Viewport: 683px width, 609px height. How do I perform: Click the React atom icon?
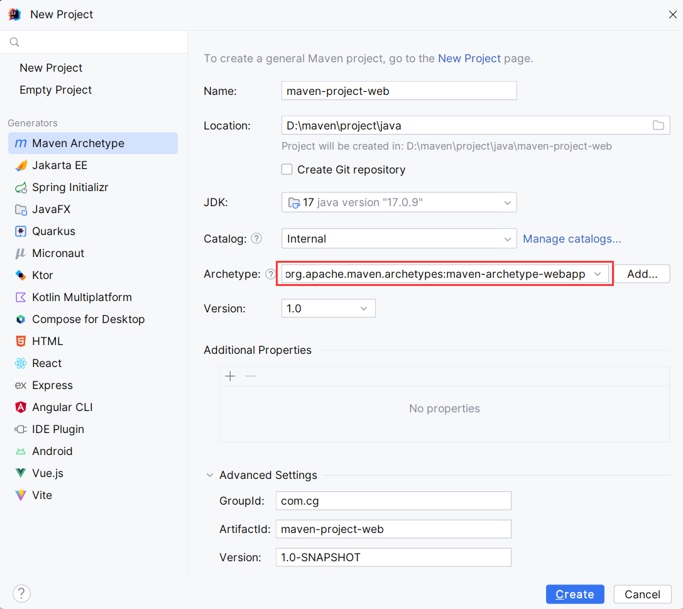21,363
